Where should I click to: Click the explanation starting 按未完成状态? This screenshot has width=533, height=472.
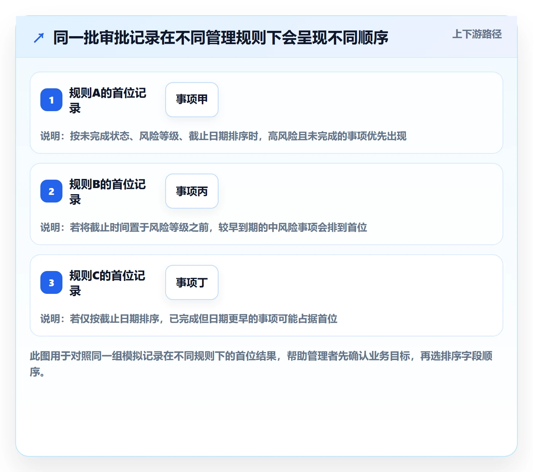point(223,136)
